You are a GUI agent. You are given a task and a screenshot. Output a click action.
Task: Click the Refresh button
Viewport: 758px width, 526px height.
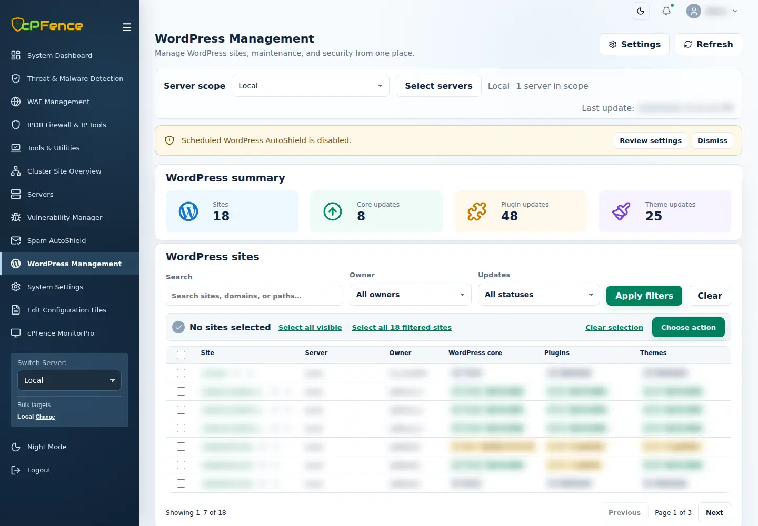(x=709, y=44)
